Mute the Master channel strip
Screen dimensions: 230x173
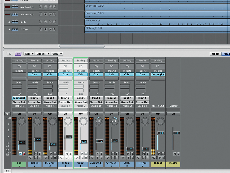click(175, 153)
